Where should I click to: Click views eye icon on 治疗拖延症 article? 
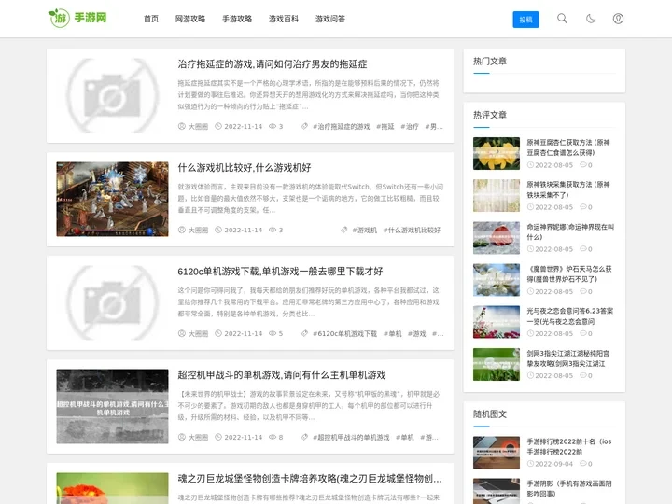coord(273,126)
